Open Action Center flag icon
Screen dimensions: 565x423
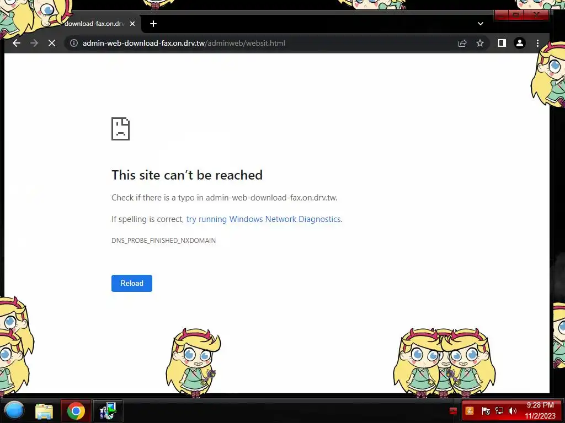tap(486, 411)
